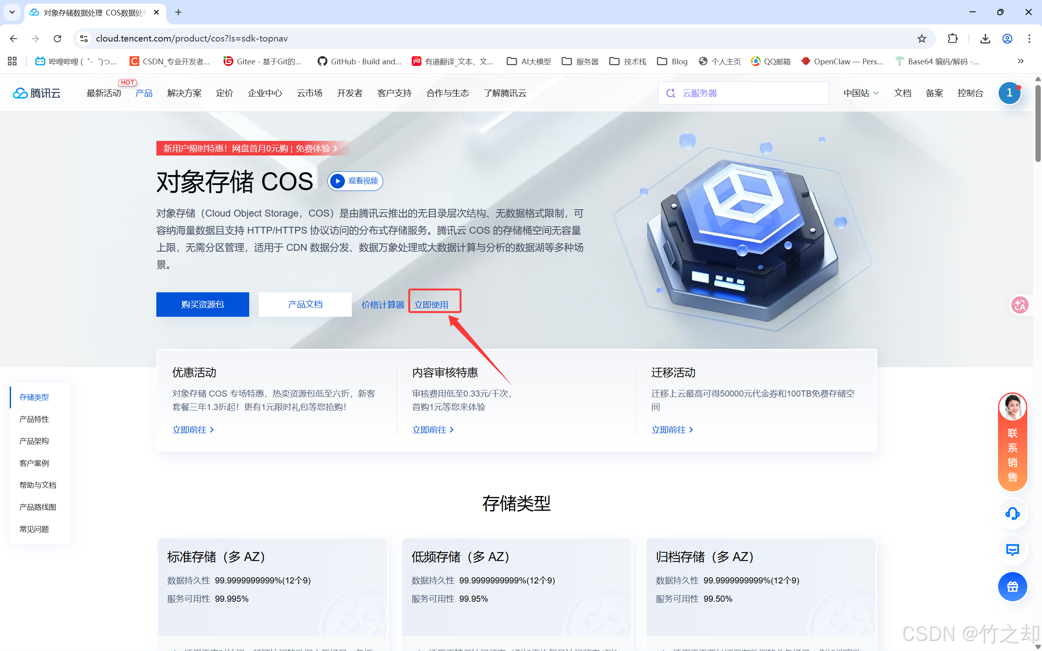Click the translate floating icon on the right
Image resolution: width=1042 pixels, height=651 pixels.
tap(1020, 305)
